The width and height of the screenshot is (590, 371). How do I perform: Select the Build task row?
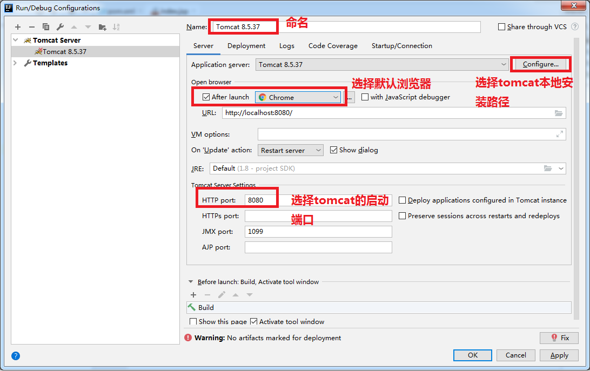click(x=379, y=307)
